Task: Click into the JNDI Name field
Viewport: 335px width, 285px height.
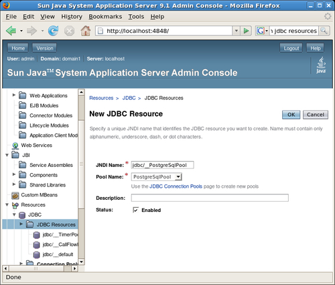Action: 162,165
